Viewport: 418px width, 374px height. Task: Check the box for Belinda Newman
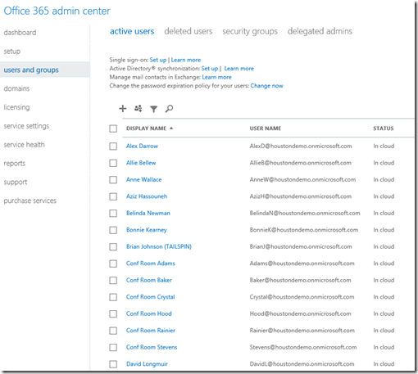[113, 214]
